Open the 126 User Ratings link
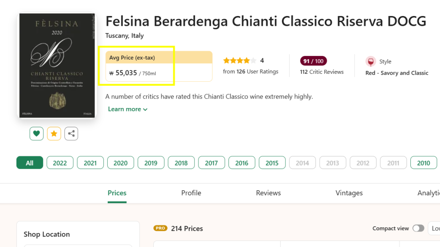440x247 pixels. click(x=251, y=71)
